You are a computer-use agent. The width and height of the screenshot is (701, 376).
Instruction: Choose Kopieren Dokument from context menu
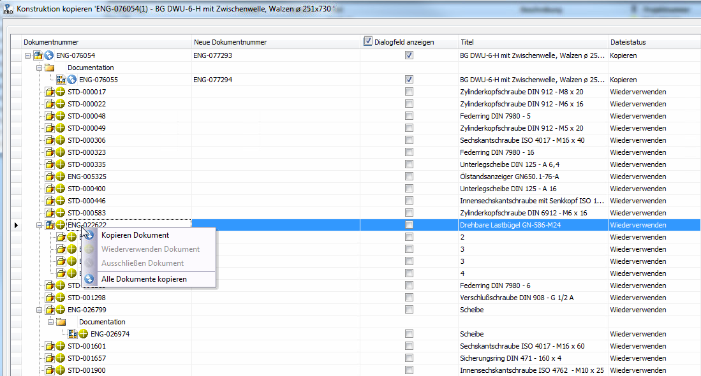[x=135, y=235]
